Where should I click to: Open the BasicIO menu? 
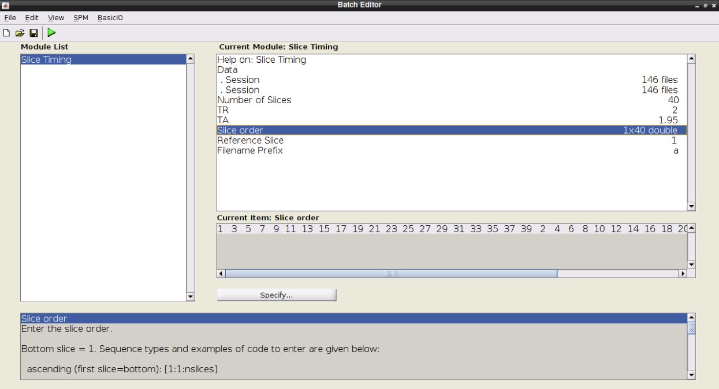pos(110,18)
